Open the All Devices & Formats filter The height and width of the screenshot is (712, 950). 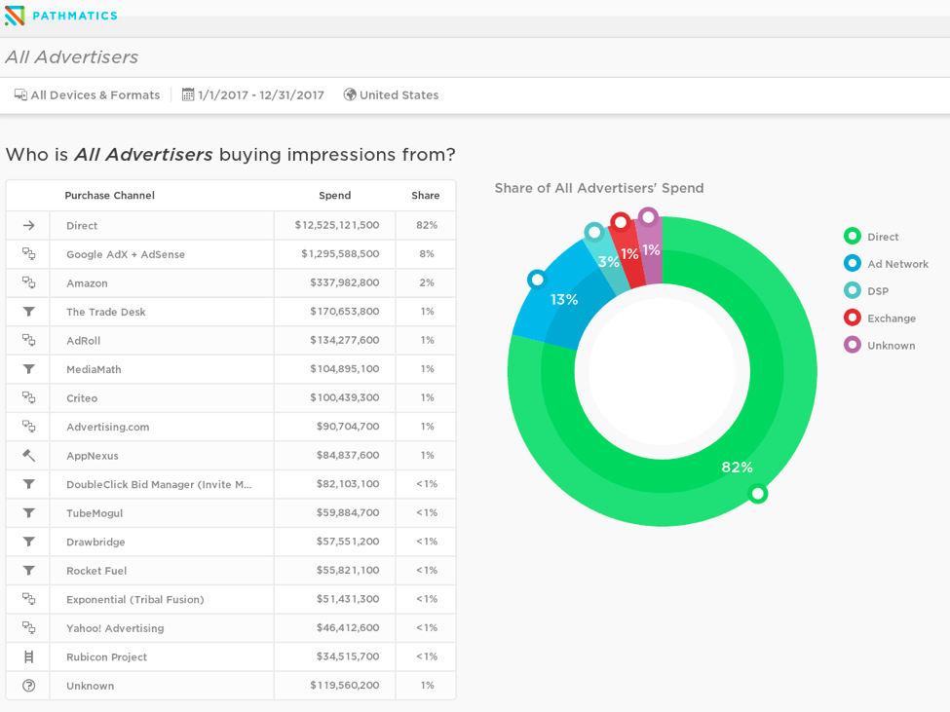(95, 95)
